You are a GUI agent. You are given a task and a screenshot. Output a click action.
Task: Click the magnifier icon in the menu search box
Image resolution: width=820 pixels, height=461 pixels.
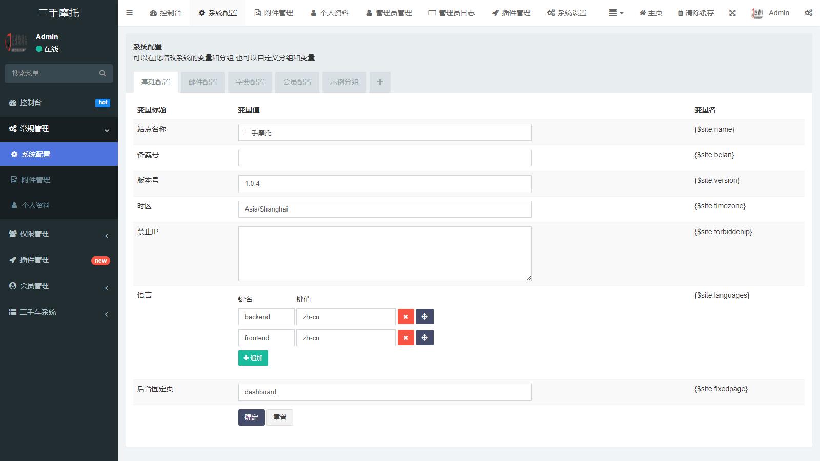pyautogui.click(x=102, y=73)
